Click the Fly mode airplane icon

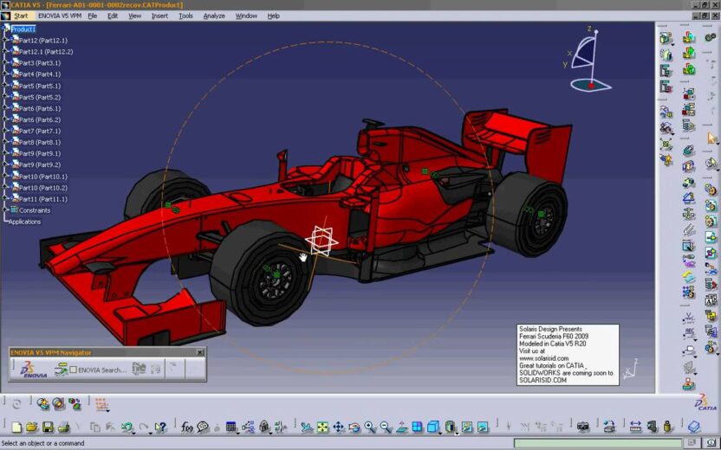[x=306, y=427]
